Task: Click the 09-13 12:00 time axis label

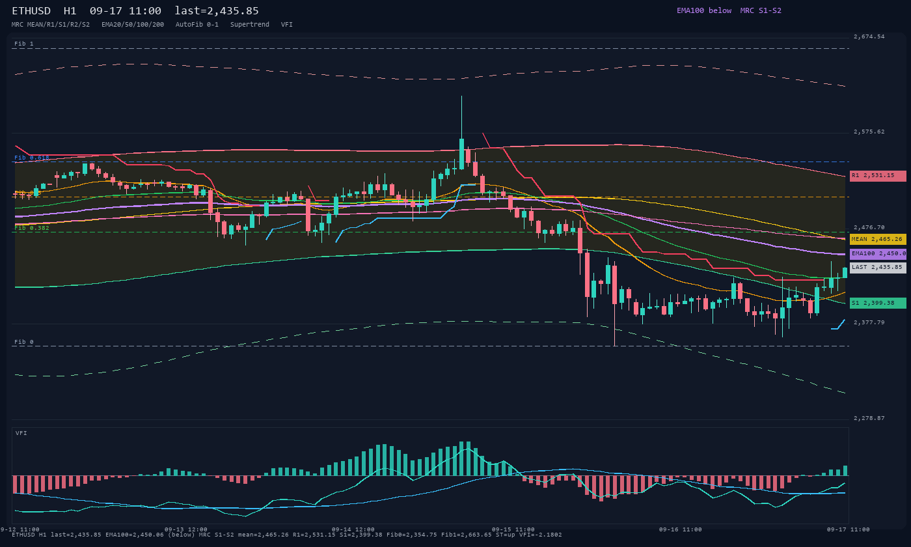Action: pos(185,529)
